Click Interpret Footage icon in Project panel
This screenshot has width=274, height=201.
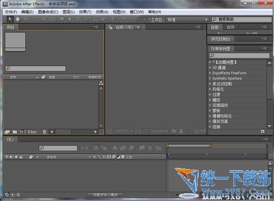(7, 132)
